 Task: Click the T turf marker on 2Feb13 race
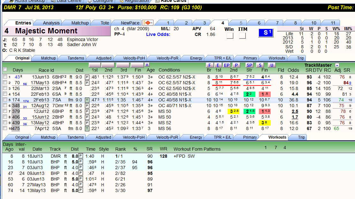coord(87,100)
